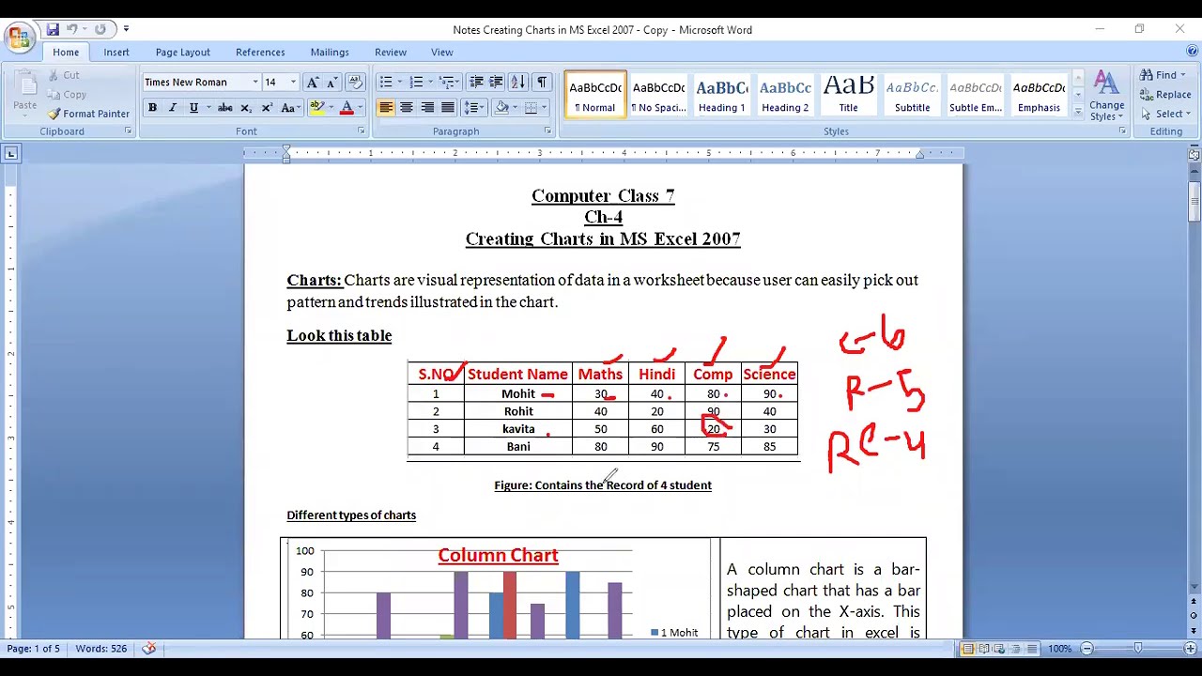Increase paragraph indent
This screenshot has height=676, width=1202.
tap(496, 83)
